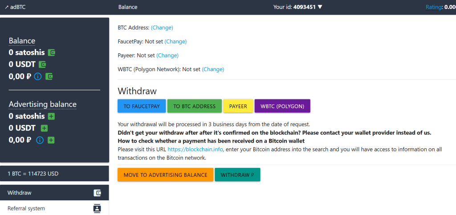Click the wallet icon next to 0 USDT balance

point(42,64)
